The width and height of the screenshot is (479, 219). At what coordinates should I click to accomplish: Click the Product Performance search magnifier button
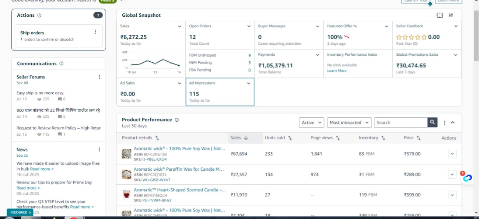(432, 122)
